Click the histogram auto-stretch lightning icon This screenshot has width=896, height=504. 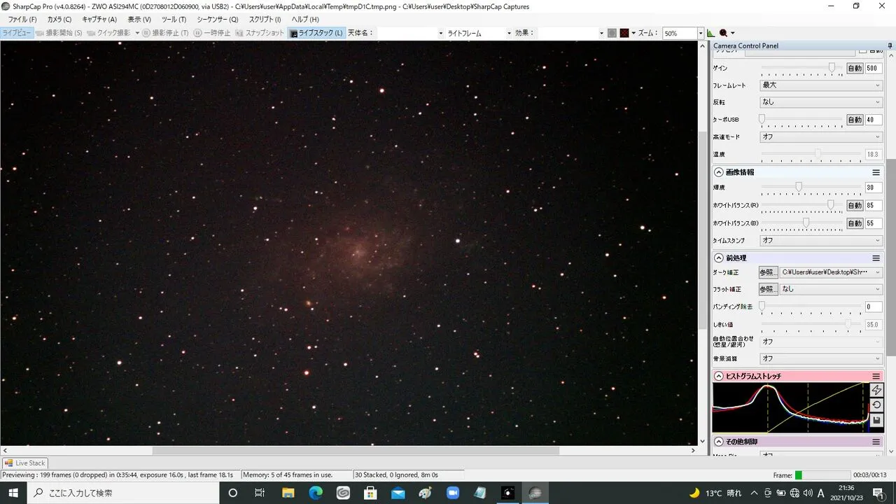pyautogui.click(x=876, y=390)
